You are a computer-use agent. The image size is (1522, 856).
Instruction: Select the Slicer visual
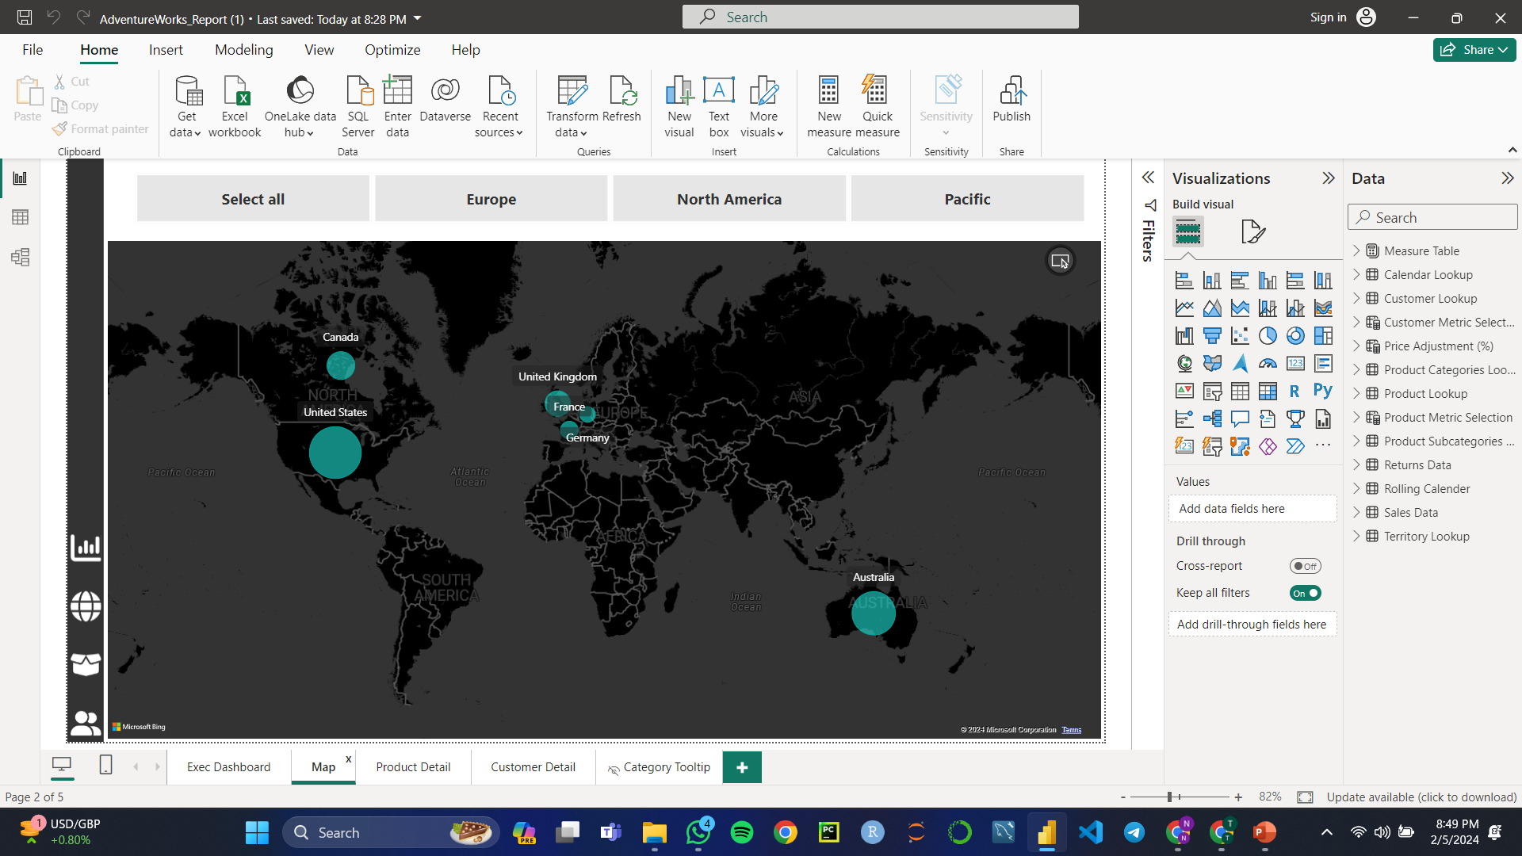click(1212, 392)
